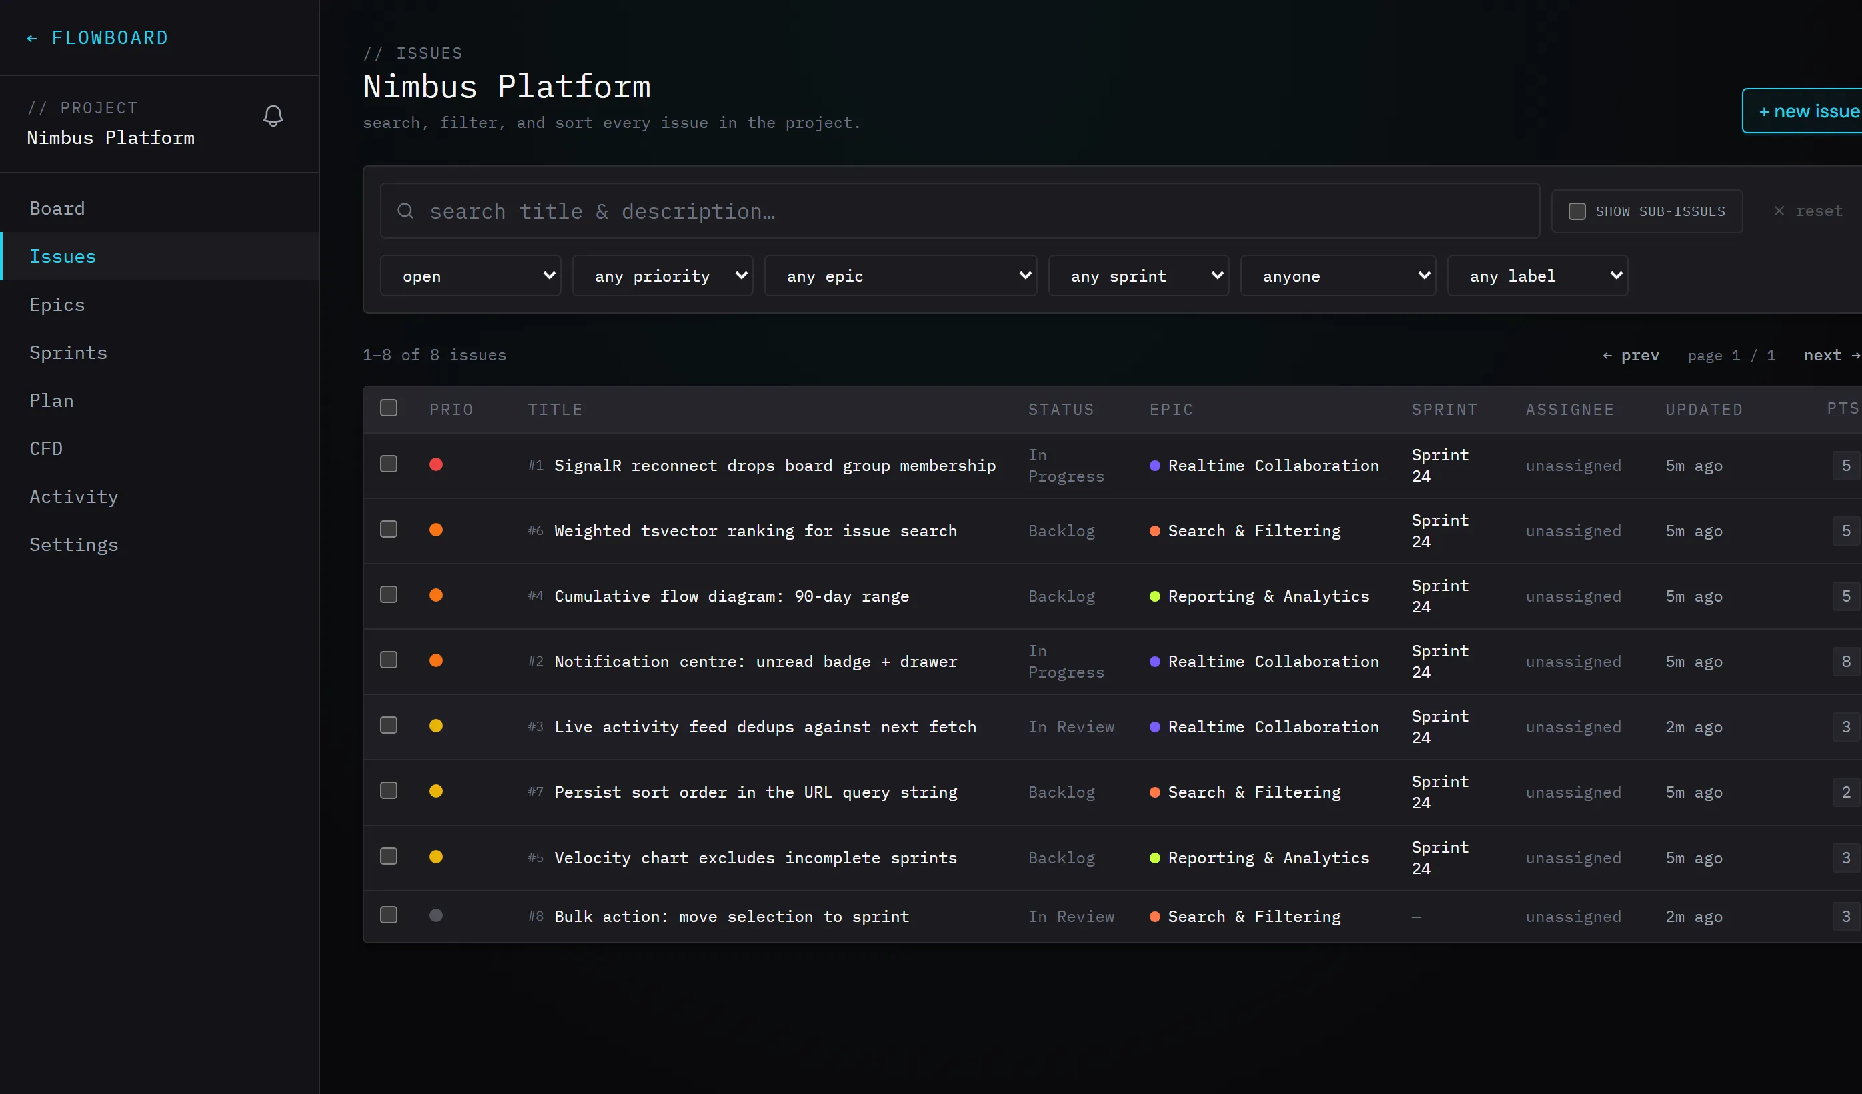Click into the search title & description field

[960, 211]
